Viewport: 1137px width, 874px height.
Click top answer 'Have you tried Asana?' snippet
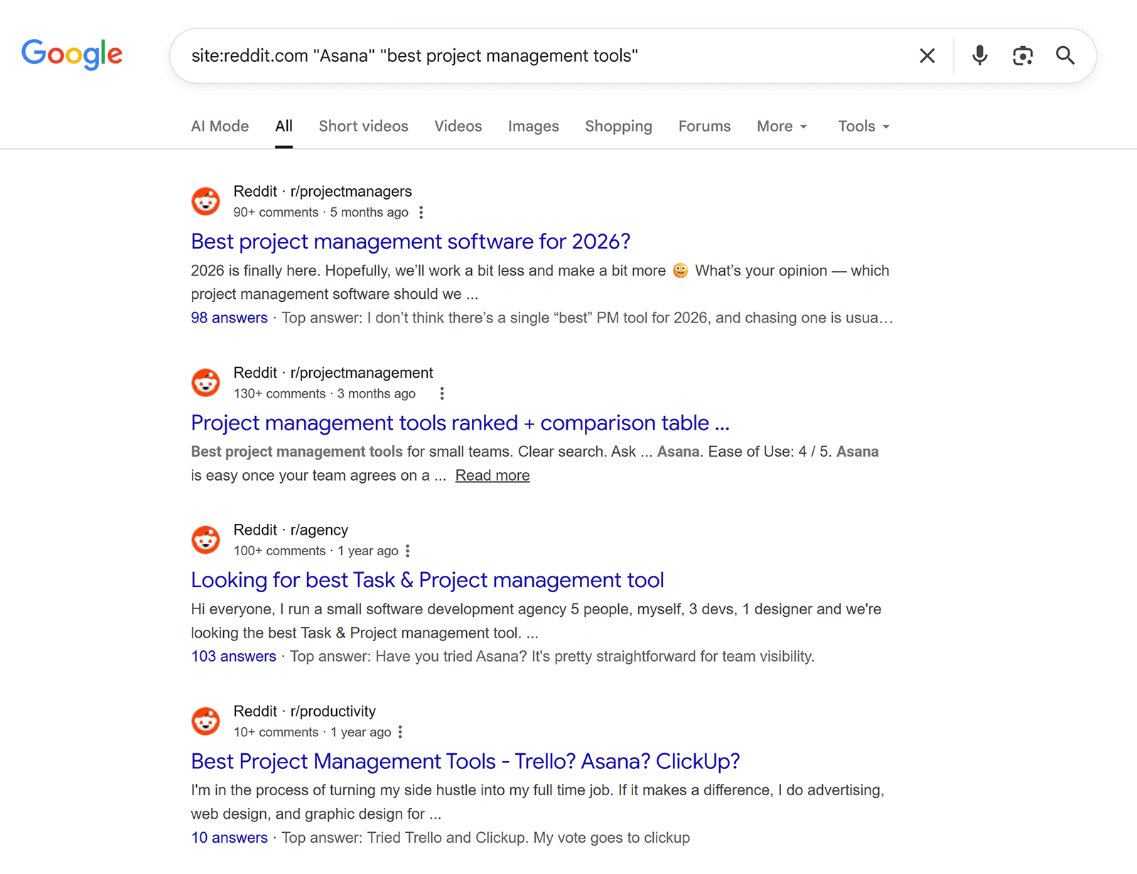tap(552, 657)
